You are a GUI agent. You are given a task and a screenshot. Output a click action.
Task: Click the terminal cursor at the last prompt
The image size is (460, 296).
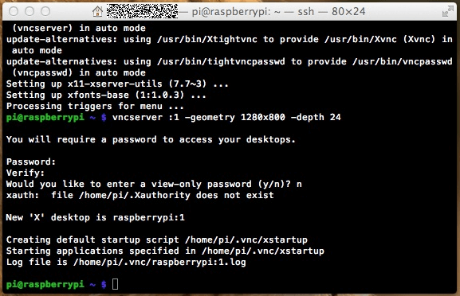(x=116, y=284)
